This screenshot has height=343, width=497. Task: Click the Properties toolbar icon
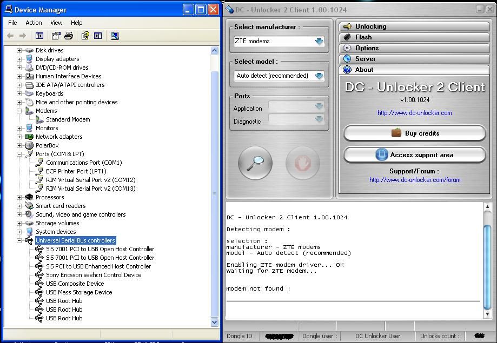point(56,36)
